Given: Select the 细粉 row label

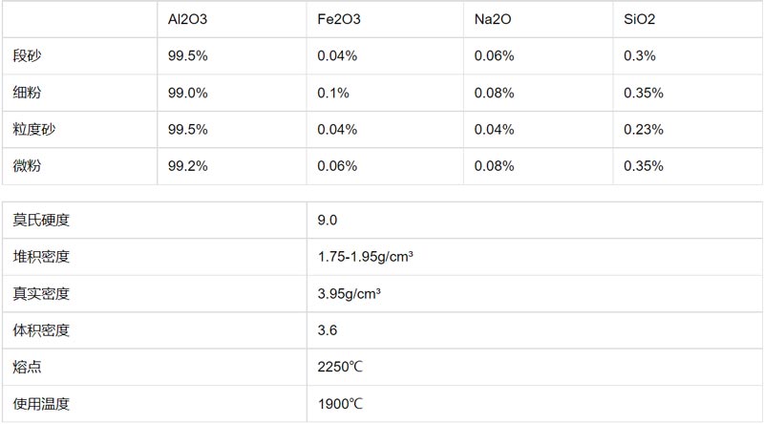Looking at the screenshot, I should point(26,93).
